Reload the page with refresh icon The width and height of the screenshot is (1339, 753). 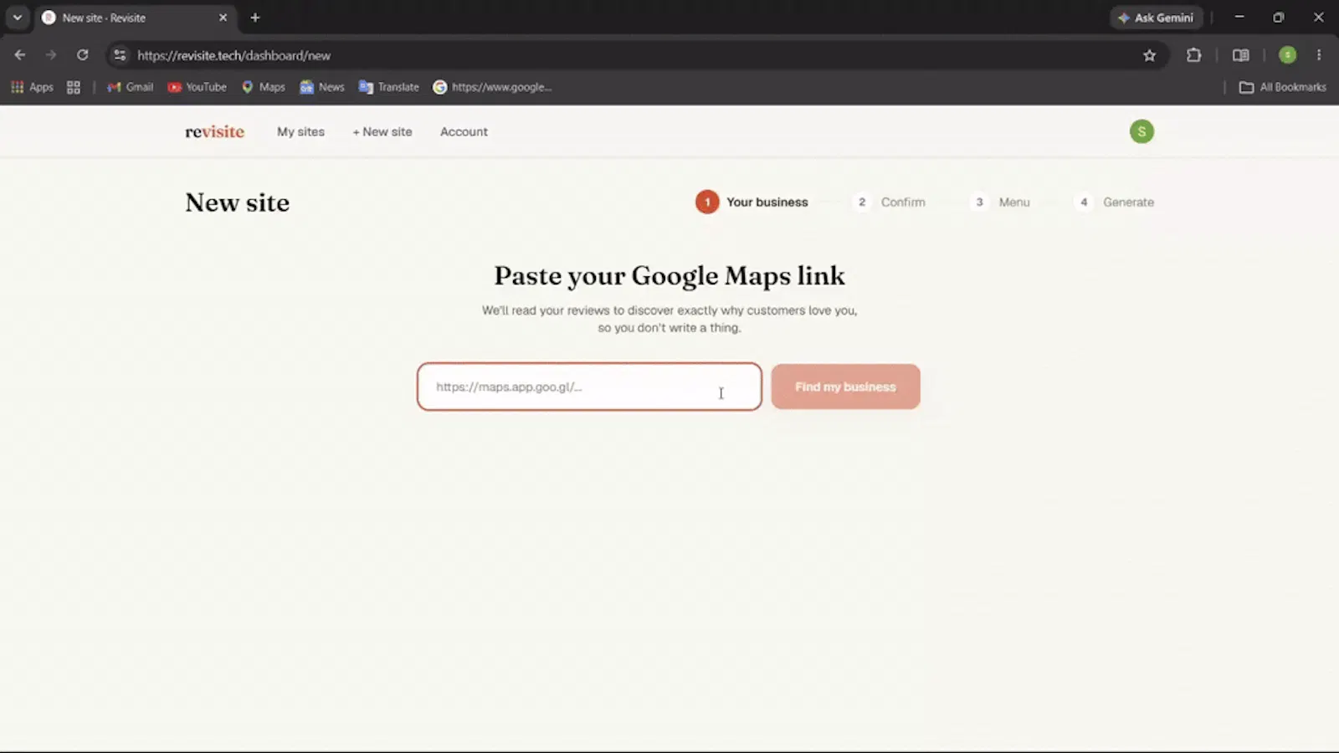coord(82,55)
